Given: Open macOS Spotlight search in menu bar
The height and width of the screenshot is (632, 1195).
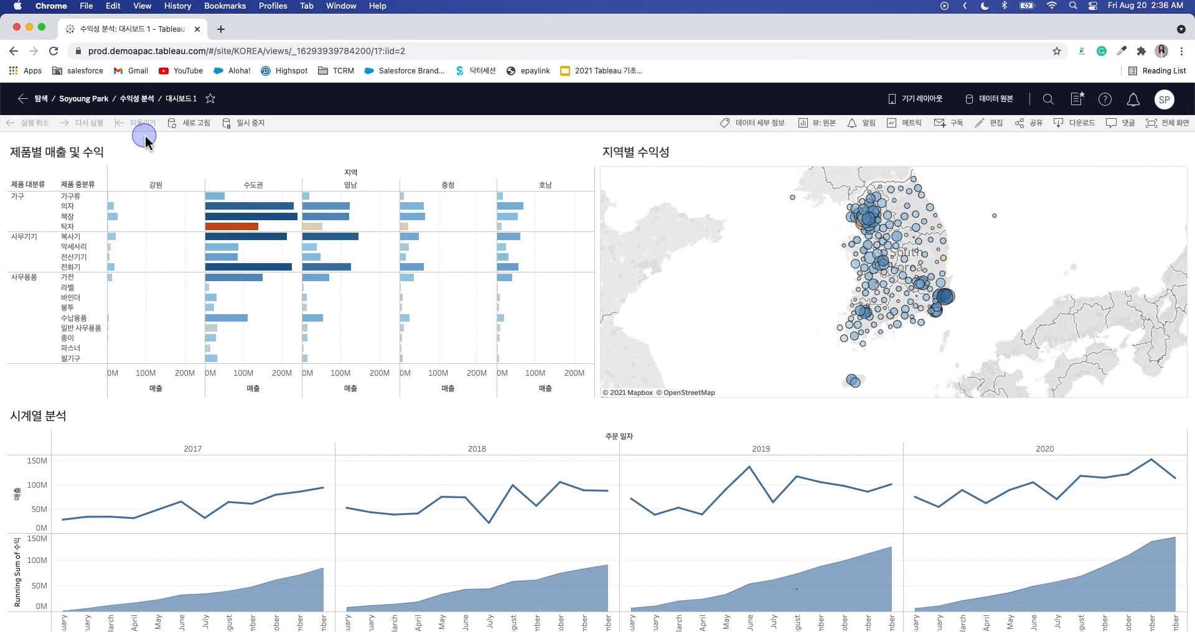Looking at the screenshot, I should (1073, 6).
